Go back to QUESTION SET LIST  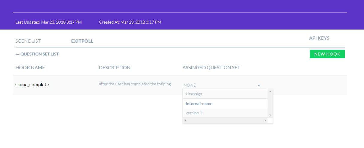pos(37,54)
